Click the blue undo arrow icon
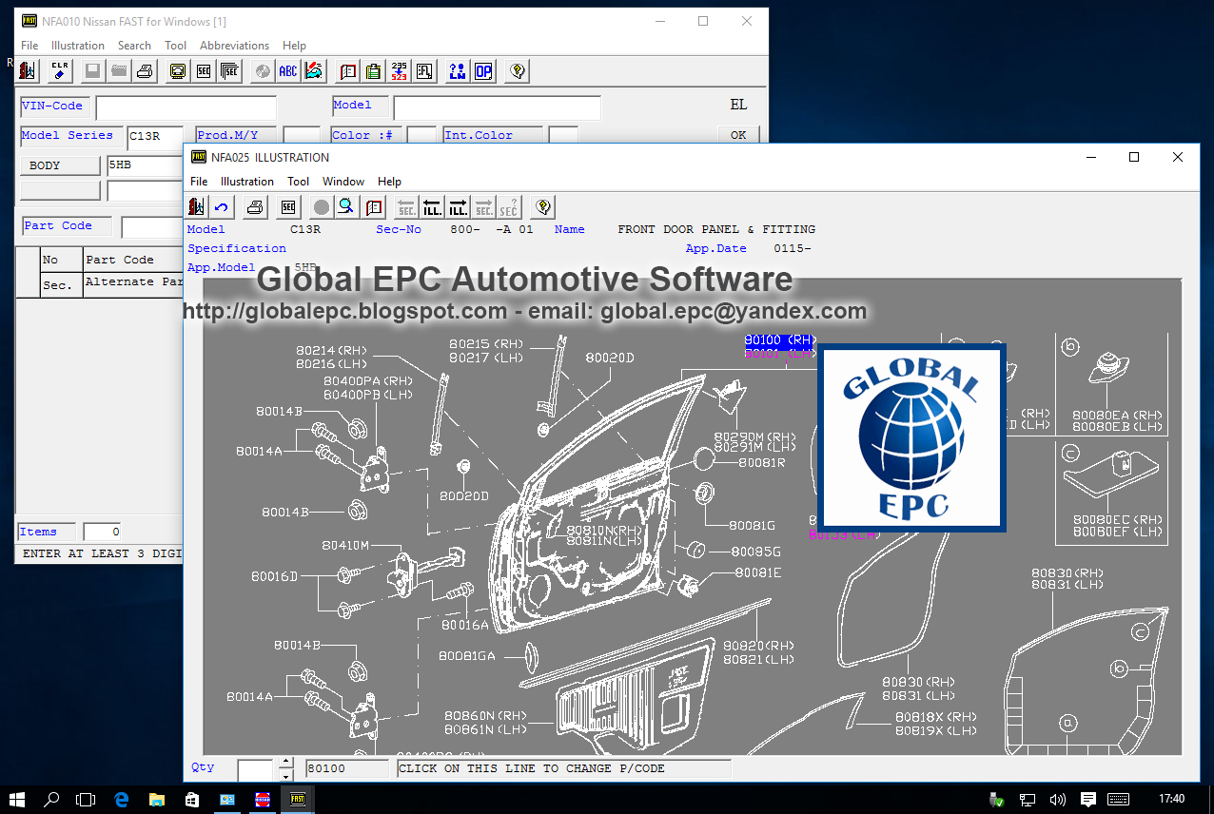This screenshot has height=814, width=1214. point(222,206)
